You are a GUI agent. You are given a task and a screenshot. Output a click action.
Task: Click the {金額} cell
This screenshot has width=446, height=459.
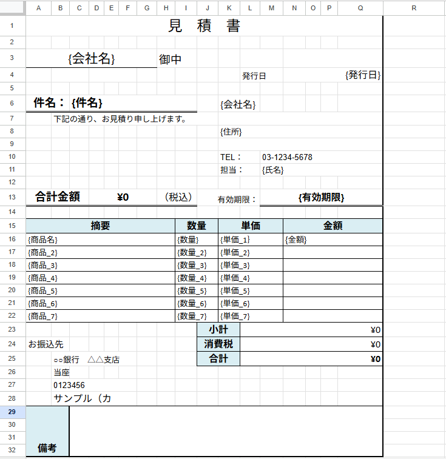coord(333,240)
